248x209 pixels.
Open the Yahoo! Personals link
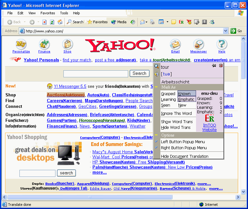pyautogui.click(x=41, y=60)
